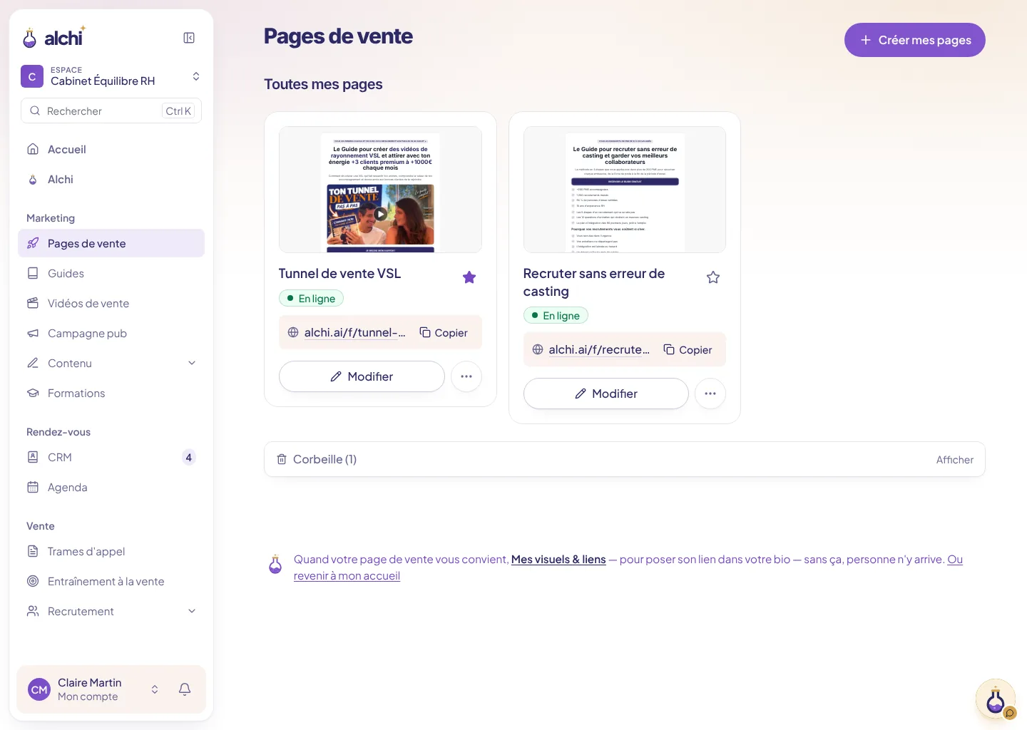Click the CRM count badge showing 4

(188, 458)
